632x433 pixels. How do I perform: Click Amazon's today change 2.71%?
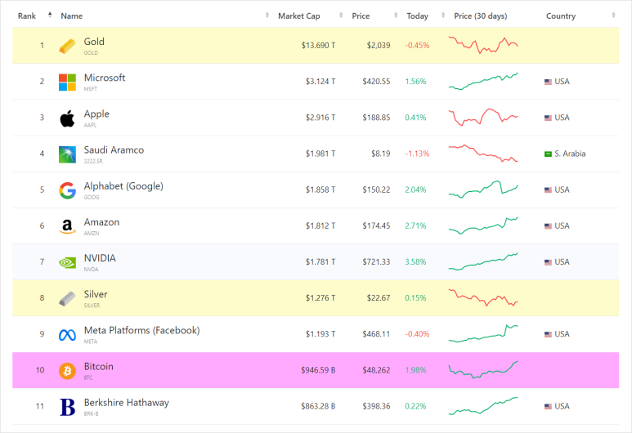click(415, 226)
